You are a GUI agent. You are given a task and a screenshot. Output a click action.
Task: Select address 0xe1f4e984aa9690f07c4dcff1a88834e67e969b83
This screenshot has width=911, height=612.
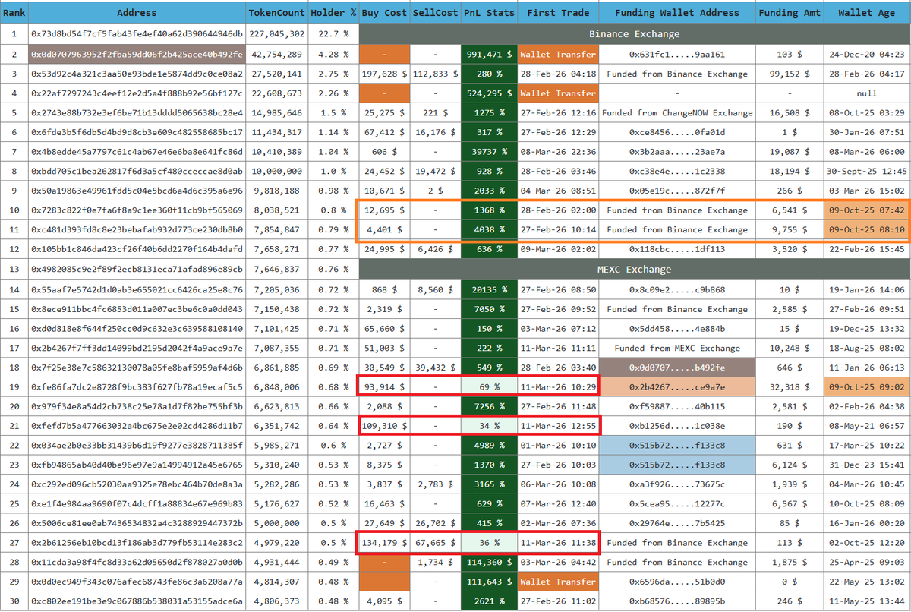137,504
